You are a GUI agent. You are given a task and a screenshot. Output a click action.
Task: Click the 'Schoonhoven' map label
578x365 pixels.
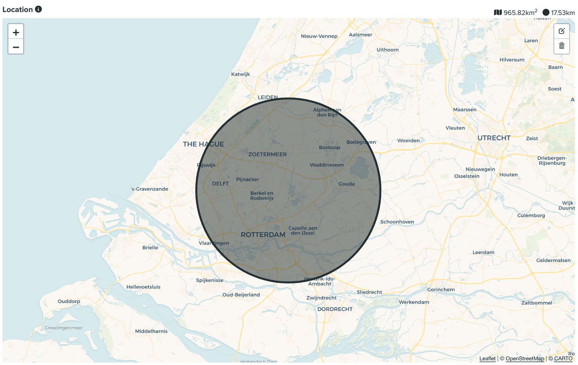click(x=397, y=222)
